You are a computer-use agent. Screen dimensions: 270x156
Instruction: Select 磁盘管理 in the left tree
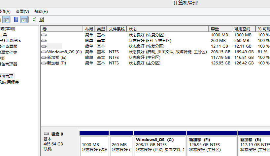(7, 76)
